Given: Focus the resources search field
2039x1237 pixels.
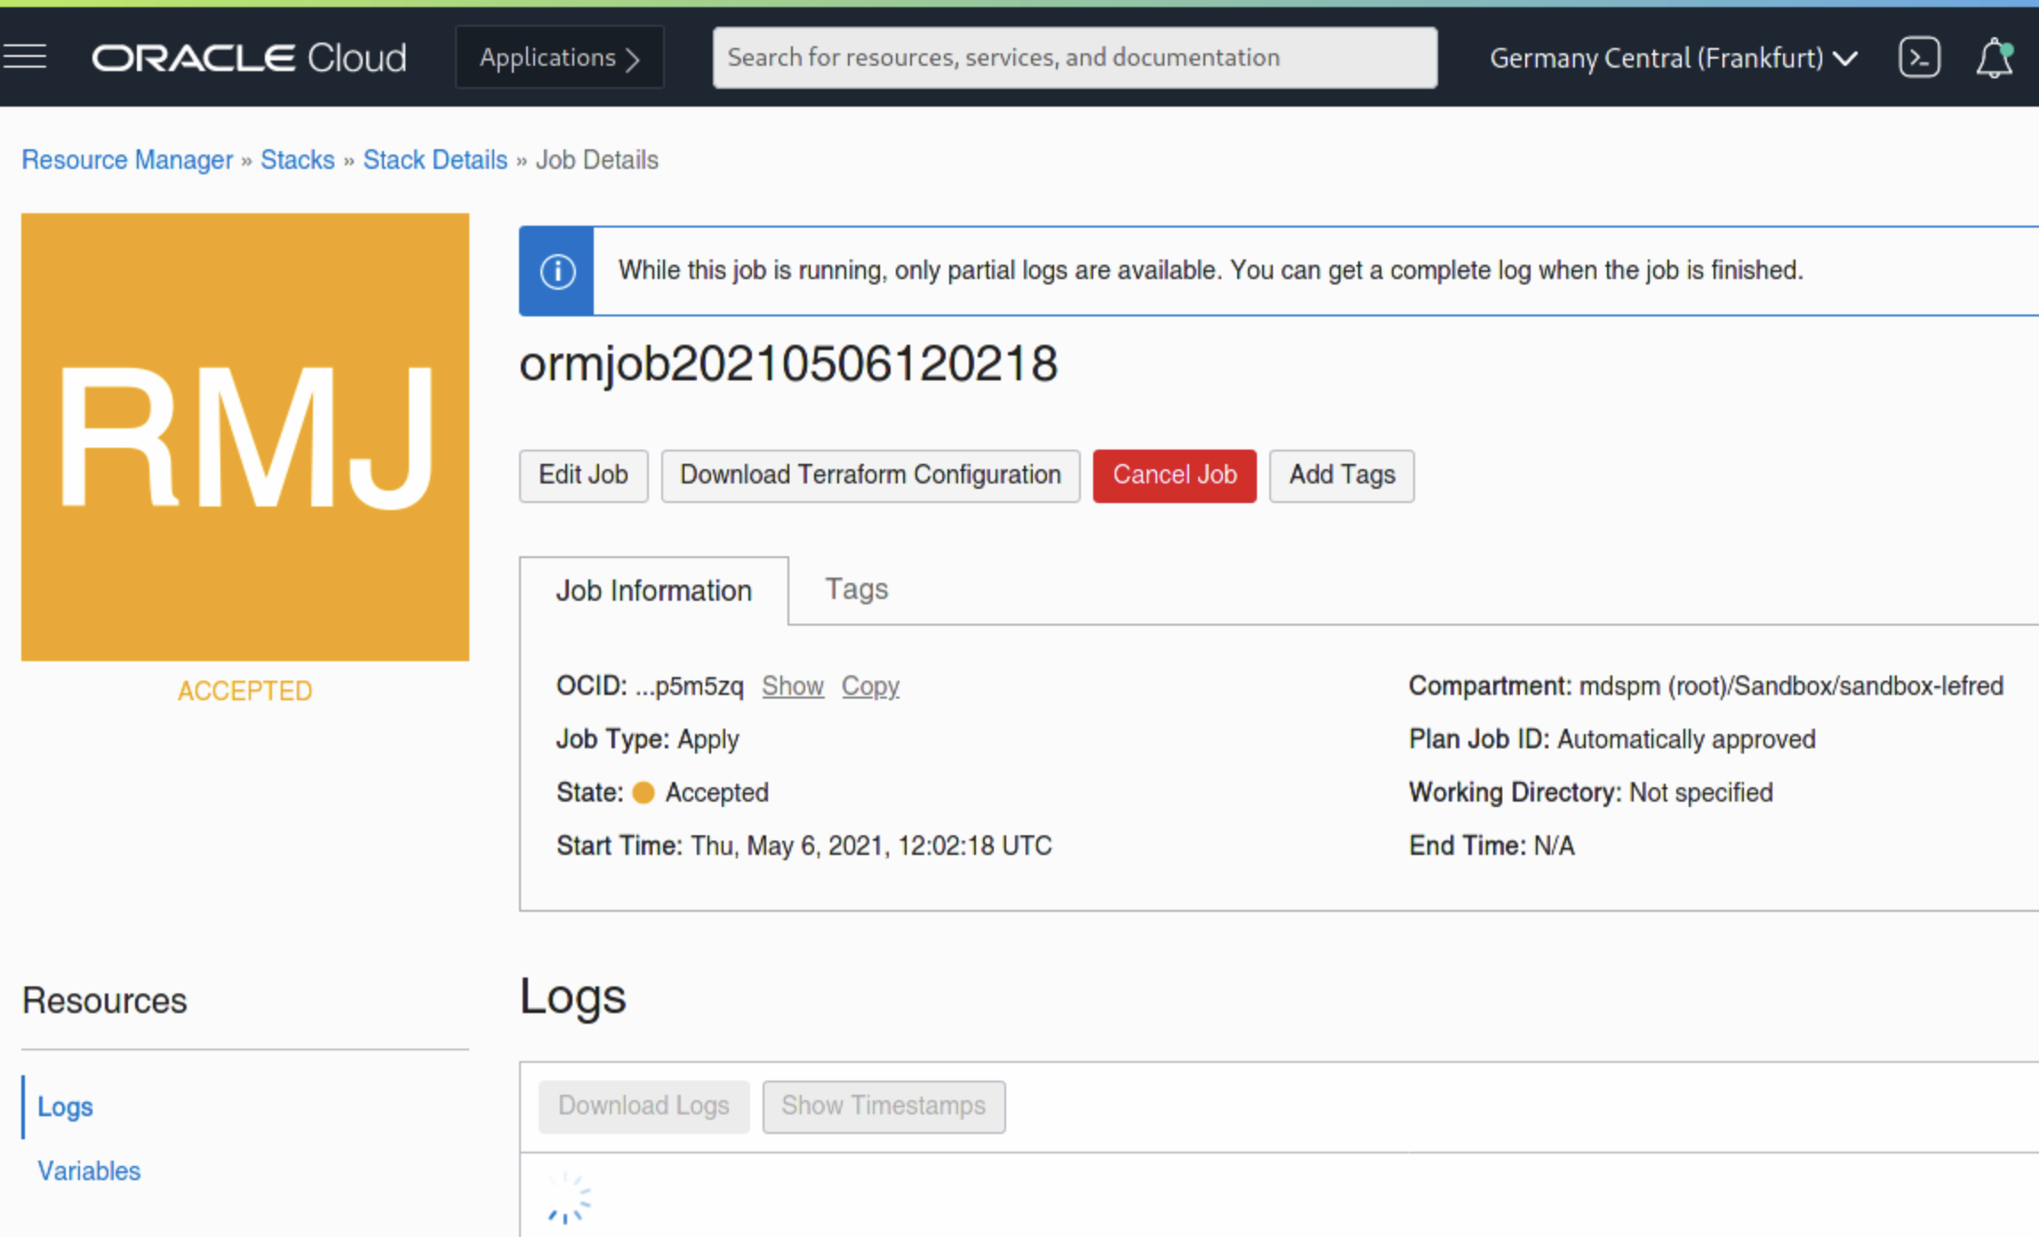Looking at the screenshot, I should [x=1074, y=58].
